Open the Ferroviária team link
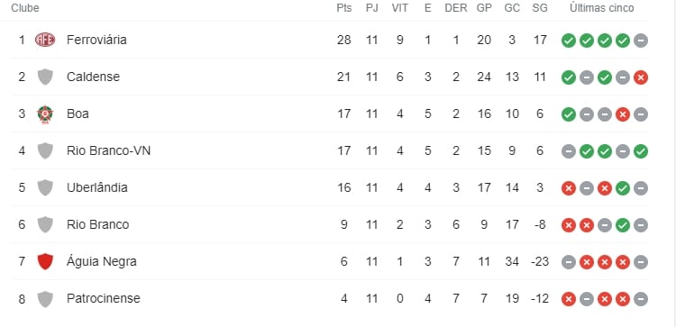This screenshot has height=327, width=676. point(96,40)
